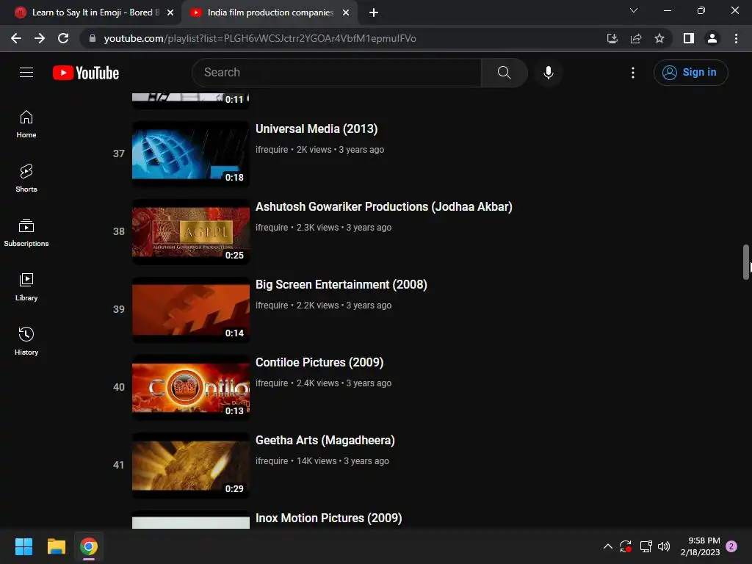Click ifrequire channel under Universal Media
Image resolution: width=752 pixels, height=564 pixels.
coord(272,150)
